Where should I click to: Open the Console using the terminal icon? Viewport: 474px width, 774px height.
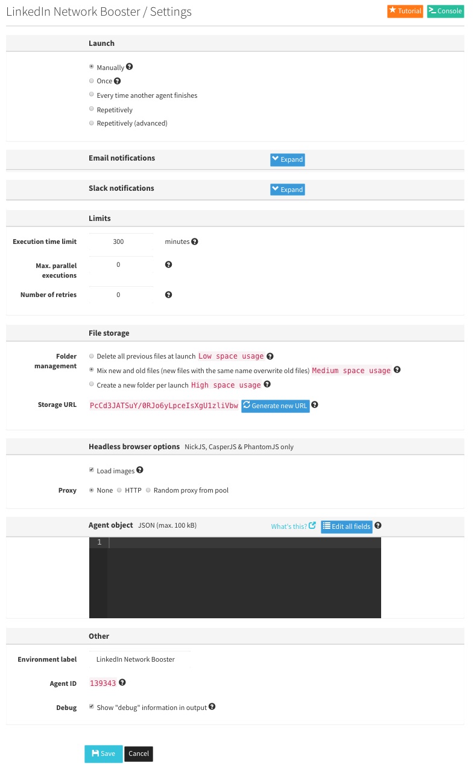(x=432, y=11)
